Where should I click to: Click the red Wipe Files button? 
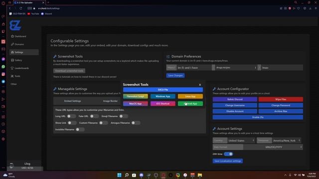[281, 99]
